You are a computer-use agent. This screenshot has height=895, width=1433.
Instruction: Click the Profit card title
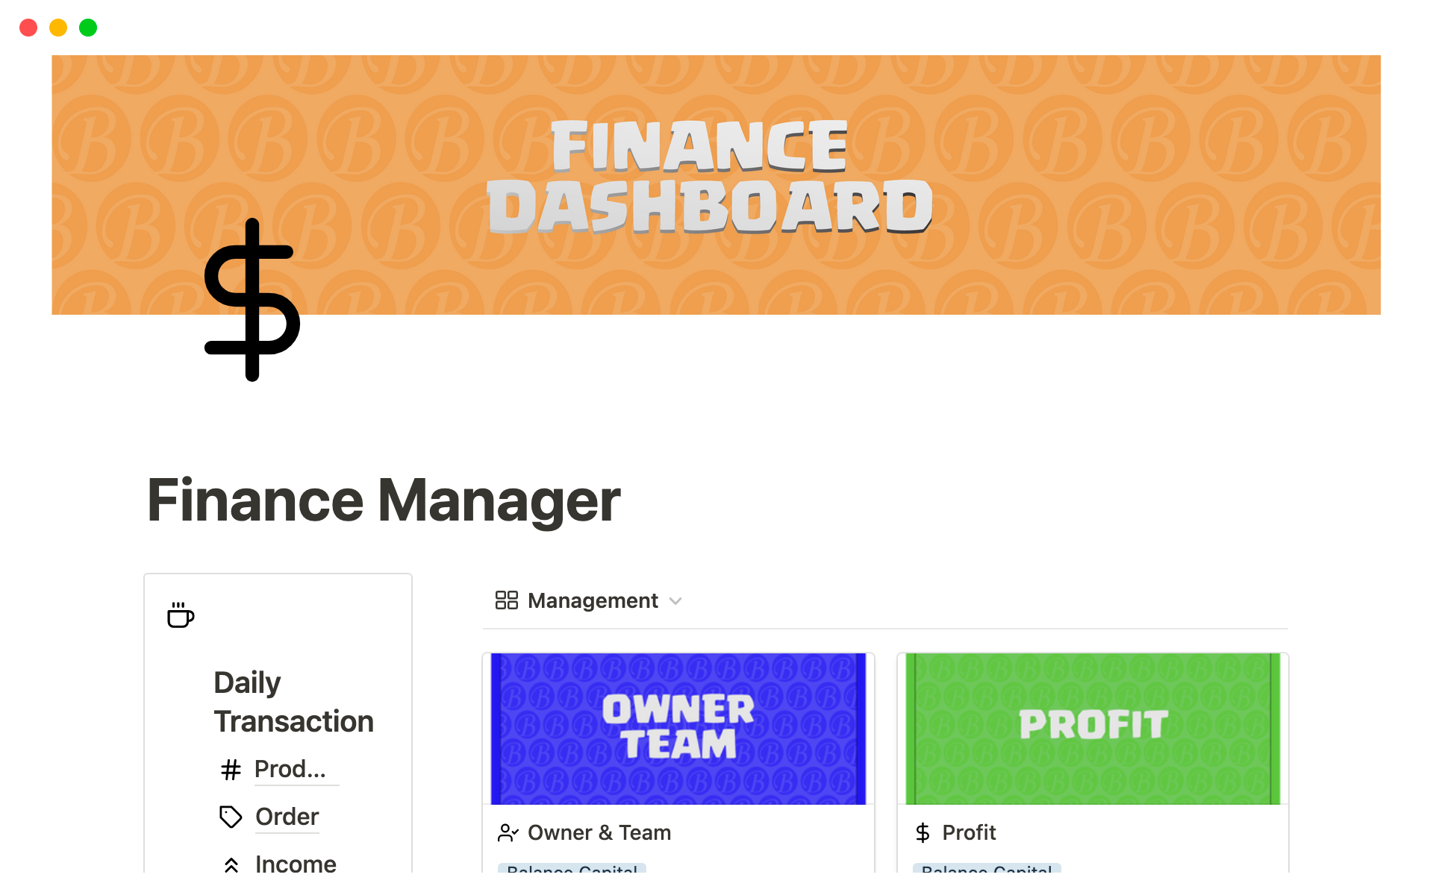click(969, 832)
